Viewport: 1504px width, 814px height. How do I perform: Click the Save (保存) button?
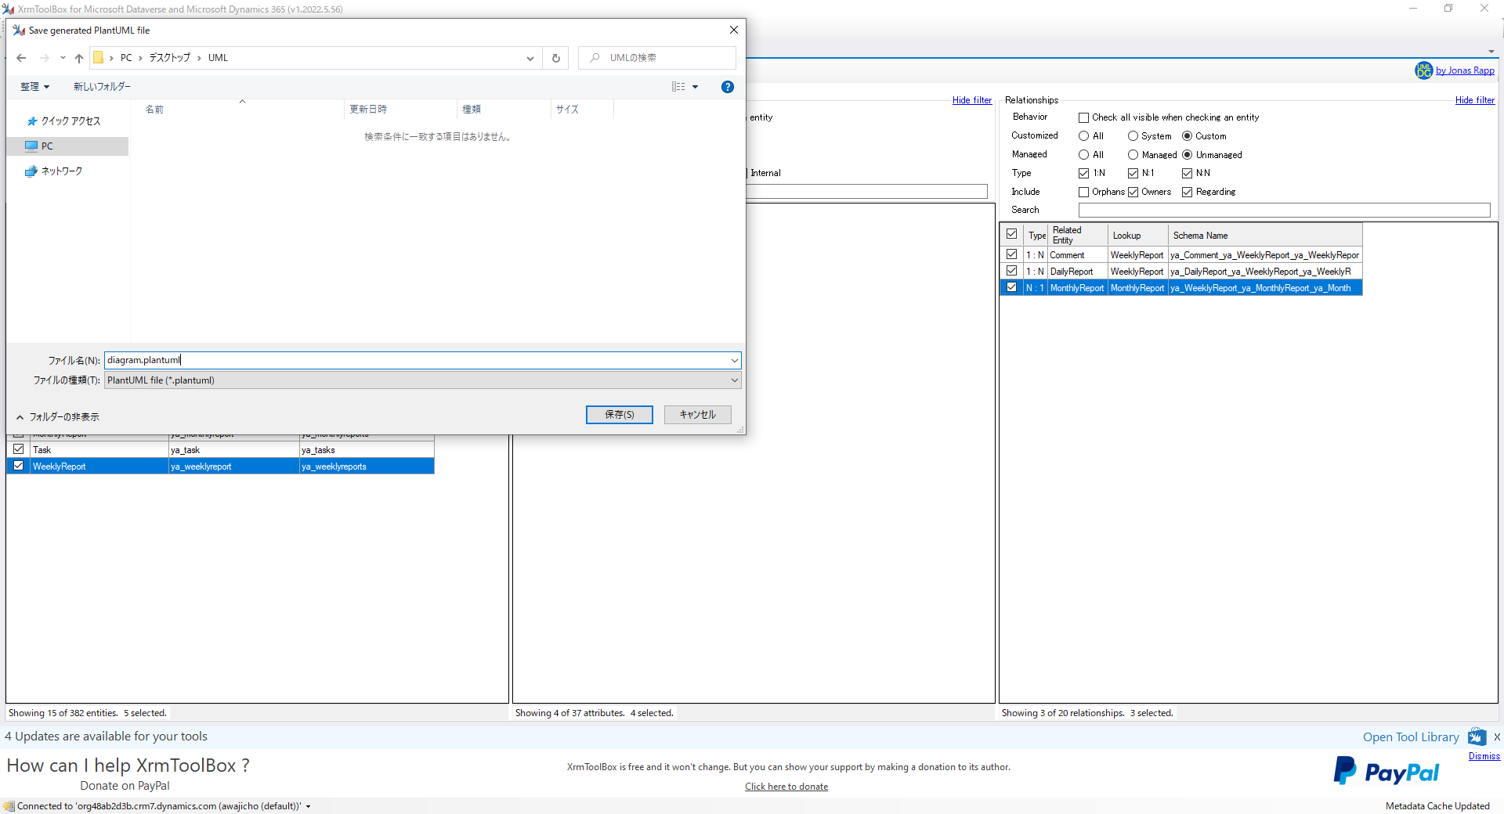(x=619, y=415)
